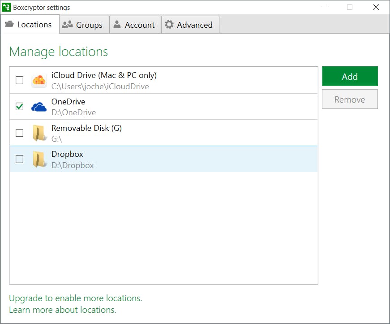Uncheck the OneDrive location checkbox
This screenshot has width=390, height=324.
tap(20, 106)
